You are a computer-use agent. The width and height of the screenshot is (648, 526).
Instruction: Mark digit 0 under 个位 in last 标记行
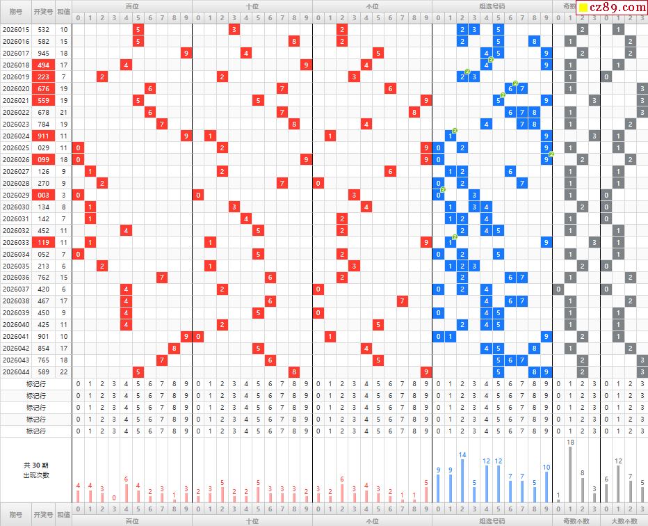click(318, 431)
